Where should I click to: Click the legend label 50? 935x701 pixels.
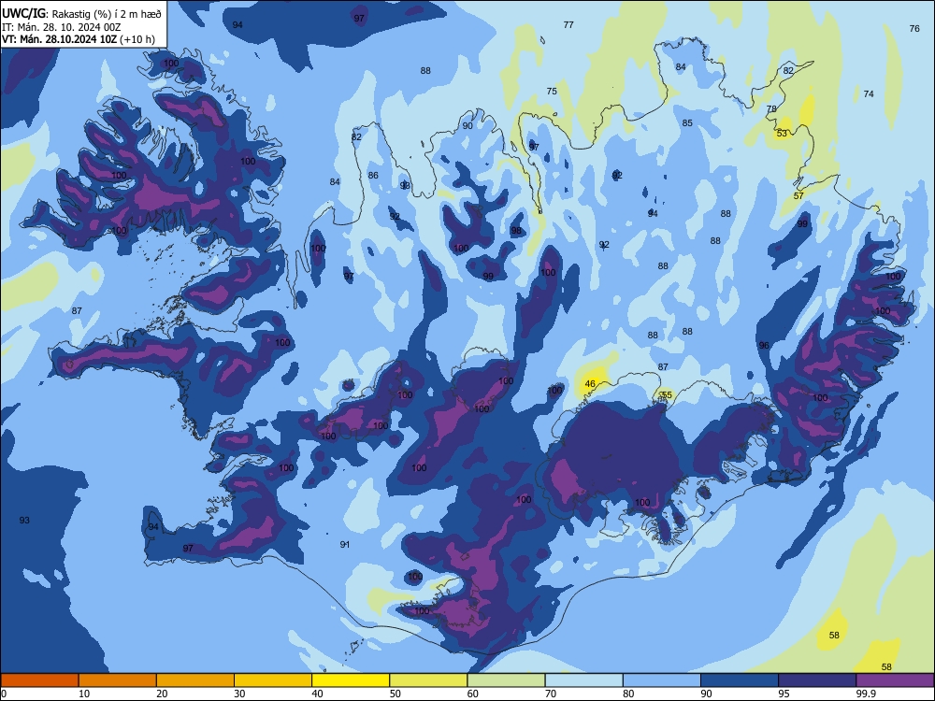click(x=396, y=694)
